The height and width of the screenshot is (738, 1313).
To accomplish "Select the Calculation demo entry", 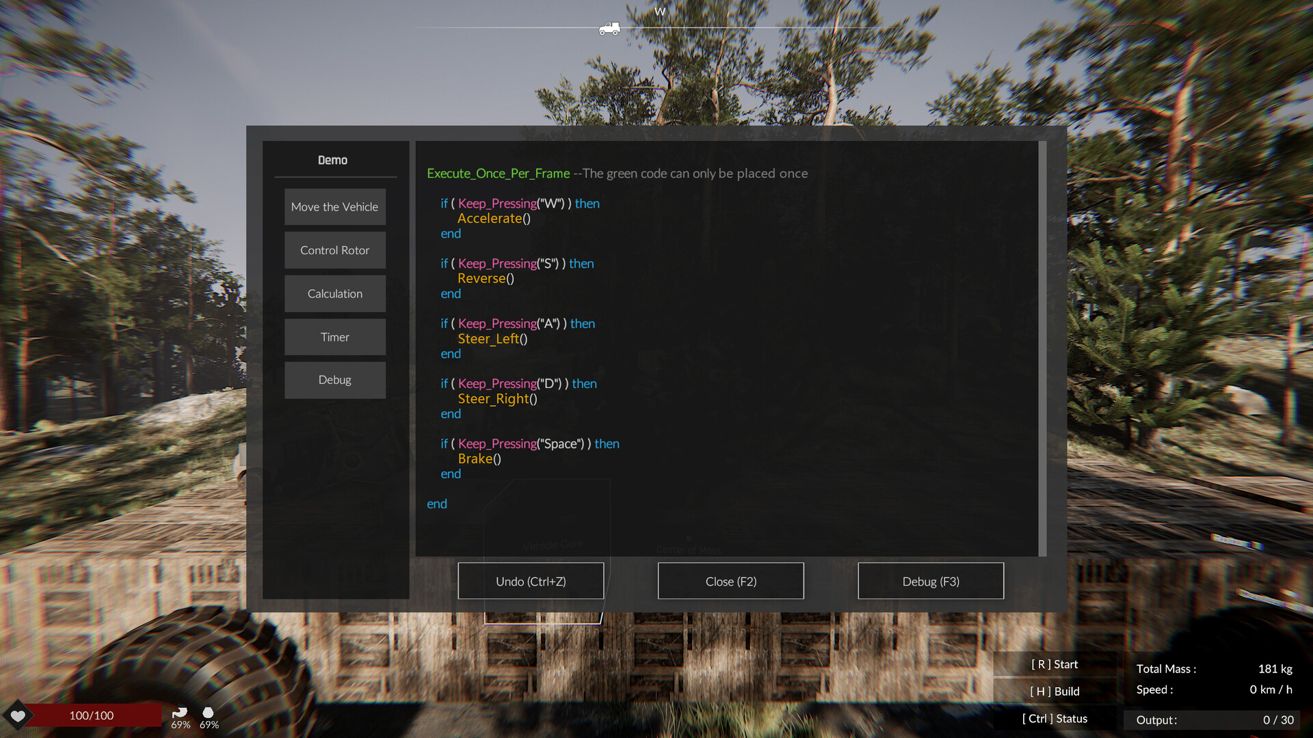I will pyautogui.click(x=334, y=294).
